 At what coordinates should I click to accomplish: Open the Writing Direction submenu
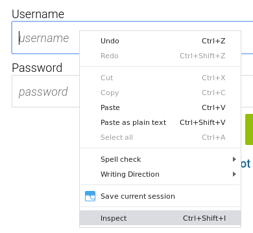tap(160, 174)
